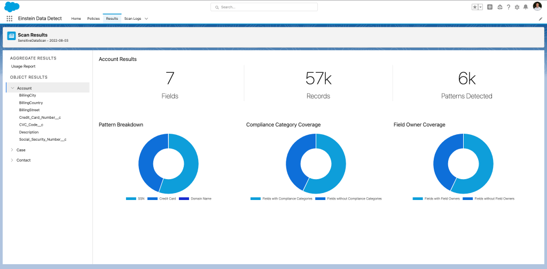Click the 'OBJECT RESULTS' section heading
This screenshot has height=269, width=547.
coord(29,77)
